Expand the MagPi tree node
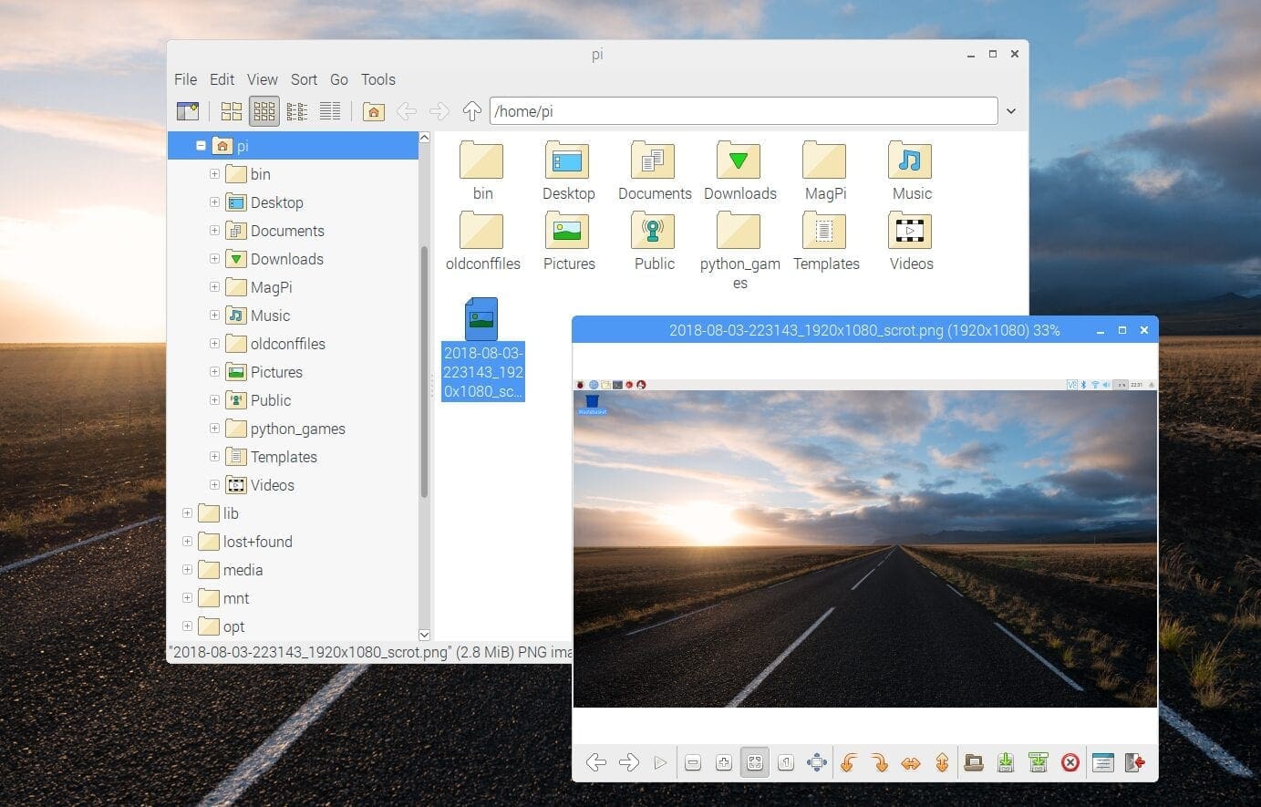The image size is (1261, 807). tap(214, 287)
